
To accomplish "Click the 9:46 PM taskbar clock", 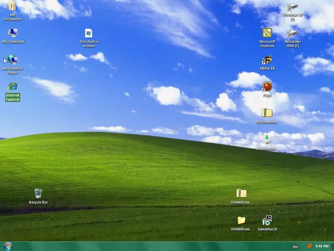I will pos(322,246).
